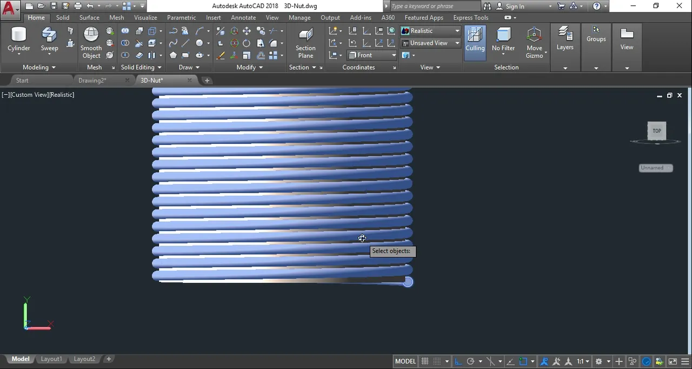Toggle object snap square icon

point(523,361)
